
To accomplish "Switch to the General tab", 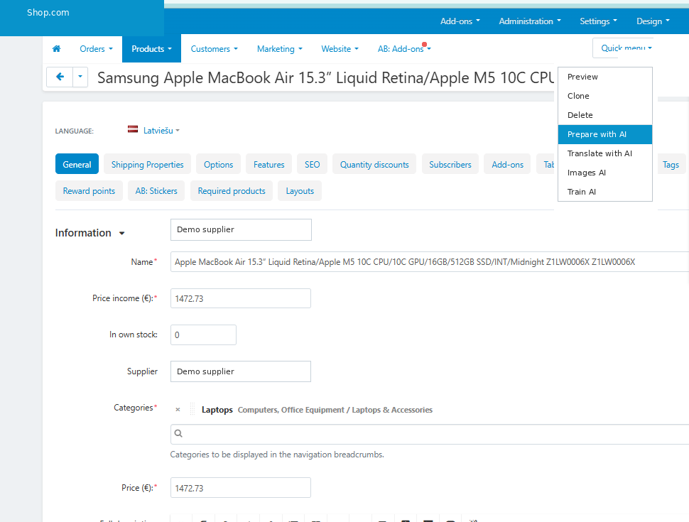I will 77,164.
